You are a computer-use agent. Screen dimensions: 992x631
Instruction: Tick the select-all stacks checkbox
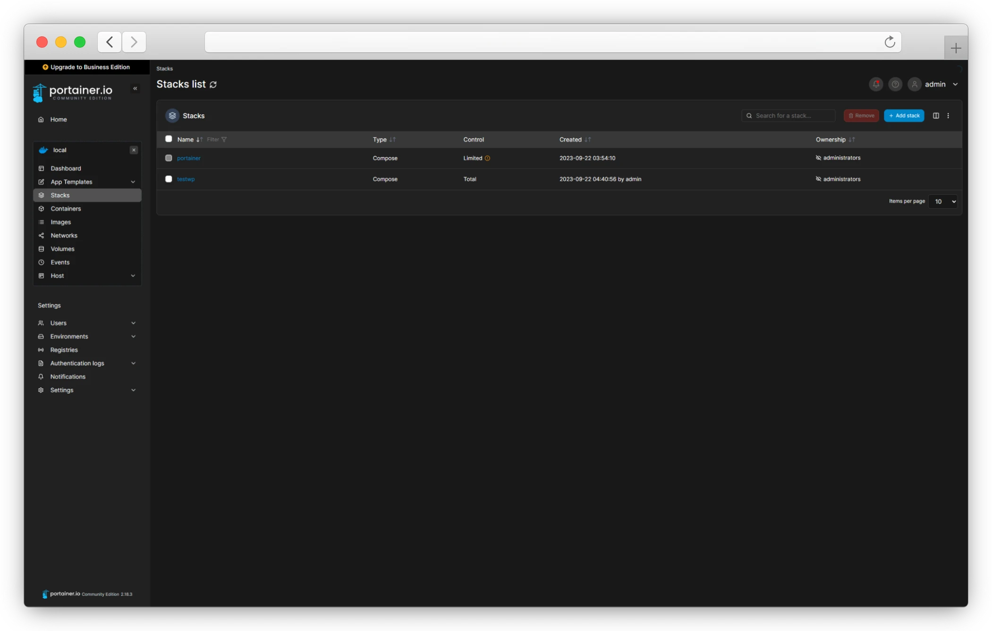(x=169, y=139)
